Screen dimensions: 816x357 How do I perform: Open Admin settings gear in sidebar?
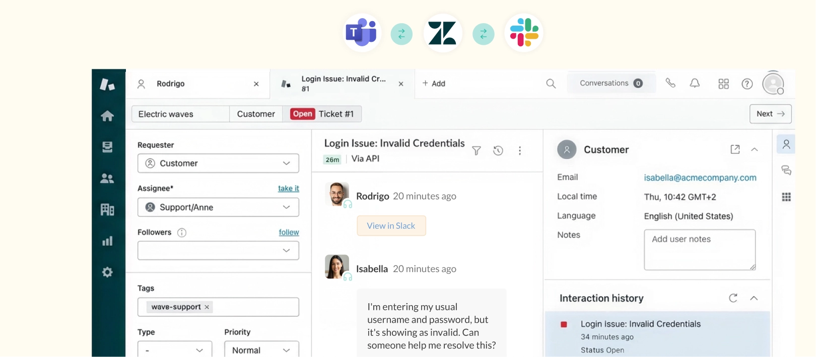107,272
